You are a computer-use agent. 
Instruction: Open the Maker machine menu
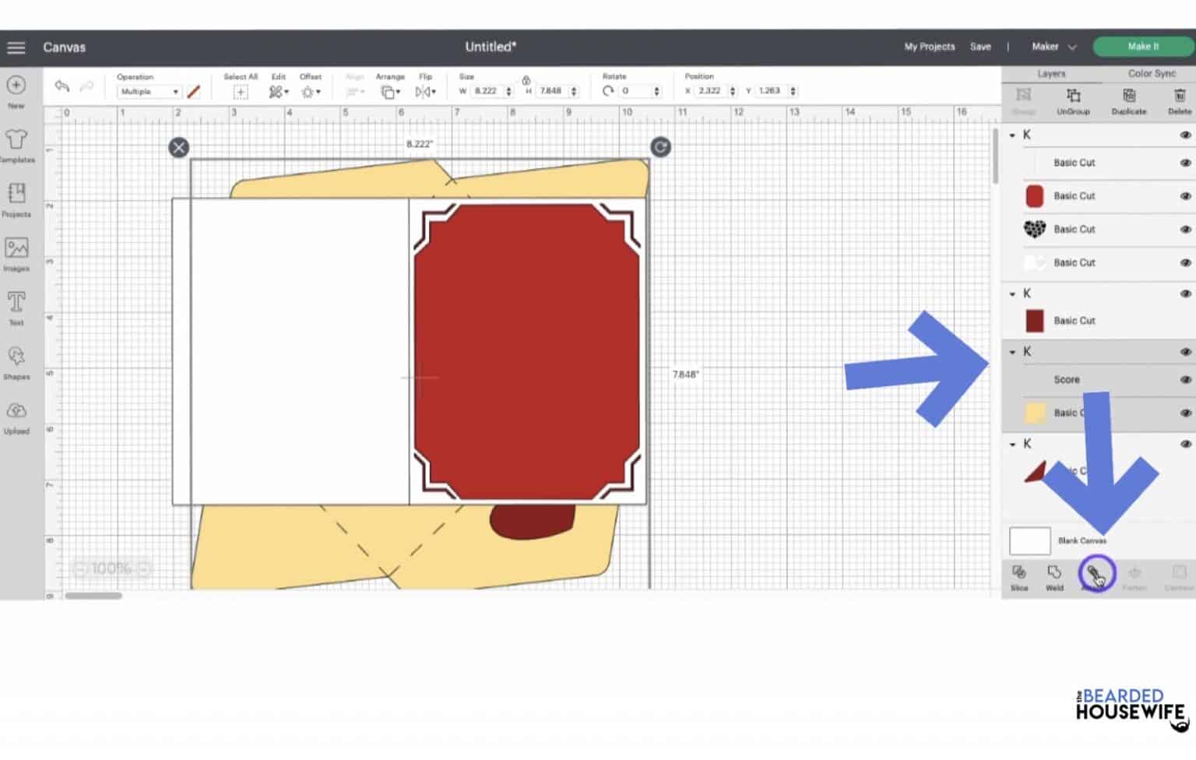click(x=1052, y=47)
